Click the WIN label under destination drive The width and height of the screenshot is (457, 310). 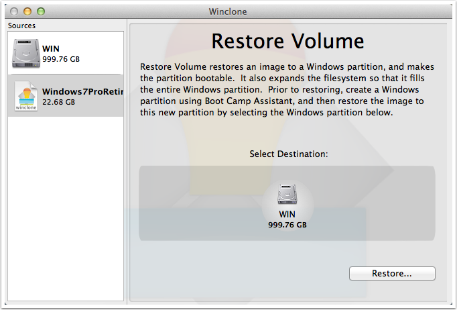[287, 214]
